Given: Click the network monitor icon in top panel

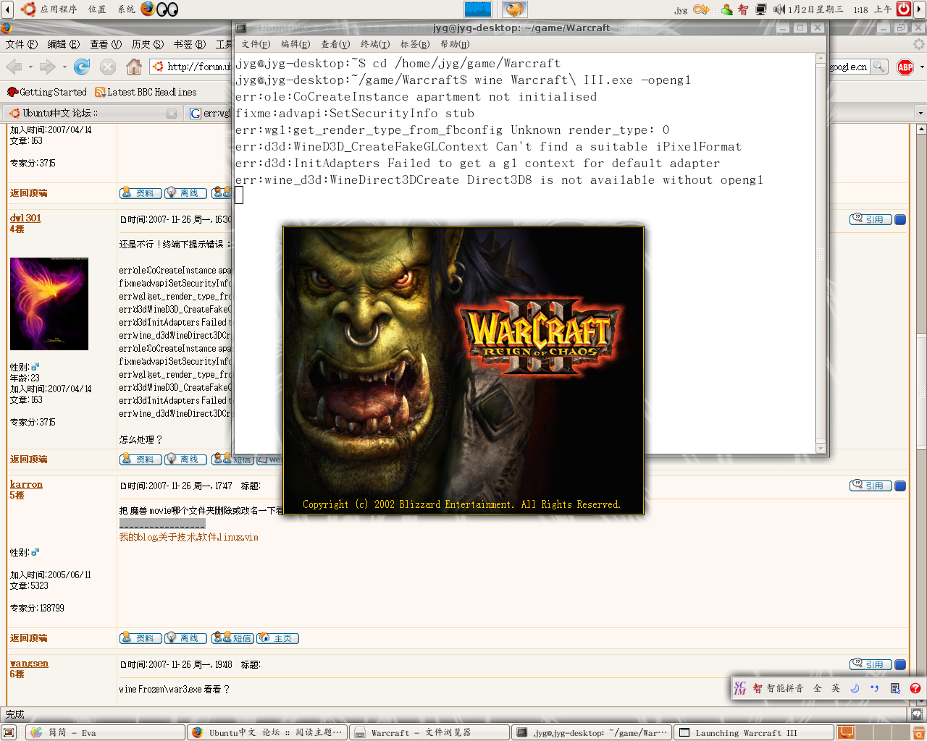Looking at the screenshot, I should 760,9.
